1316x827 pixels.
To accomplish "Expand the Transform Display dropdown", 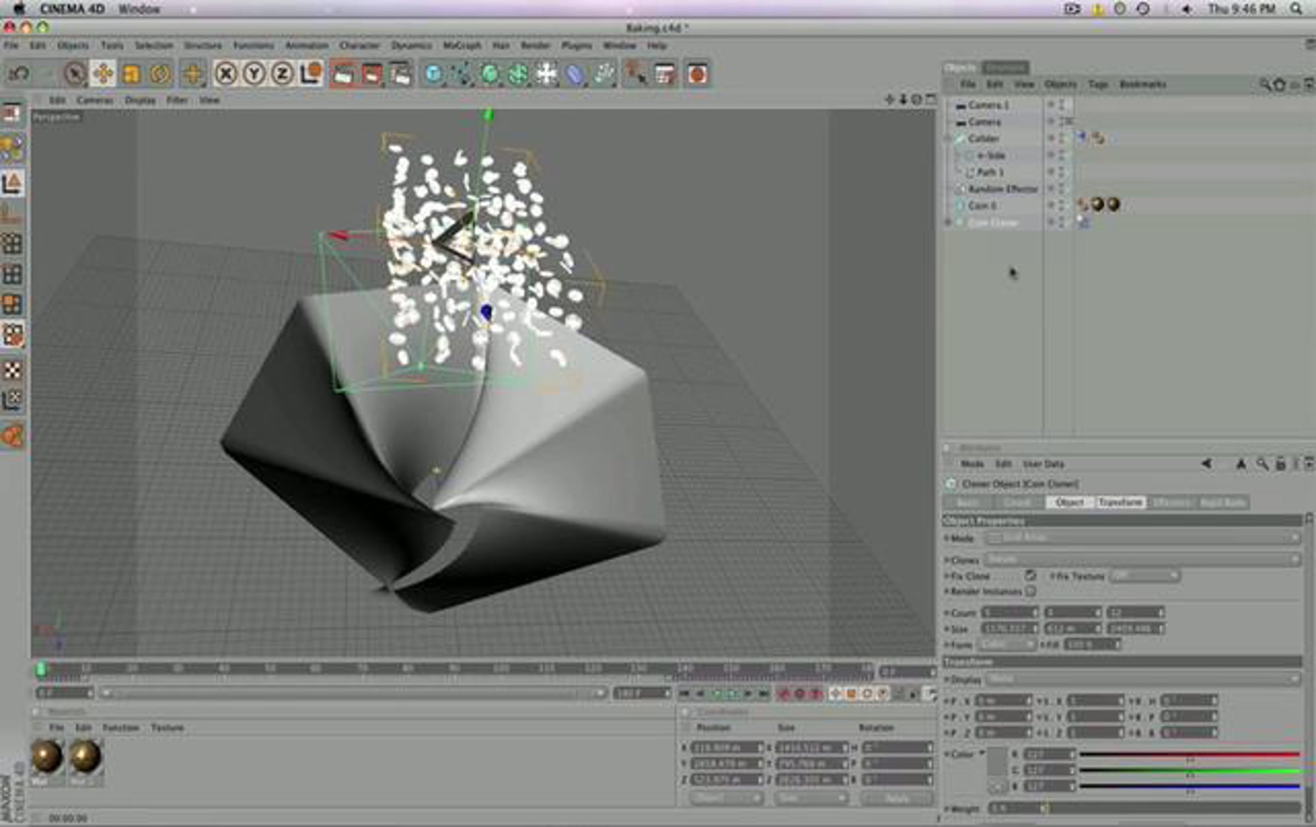I will click(x=1143, y=679).
